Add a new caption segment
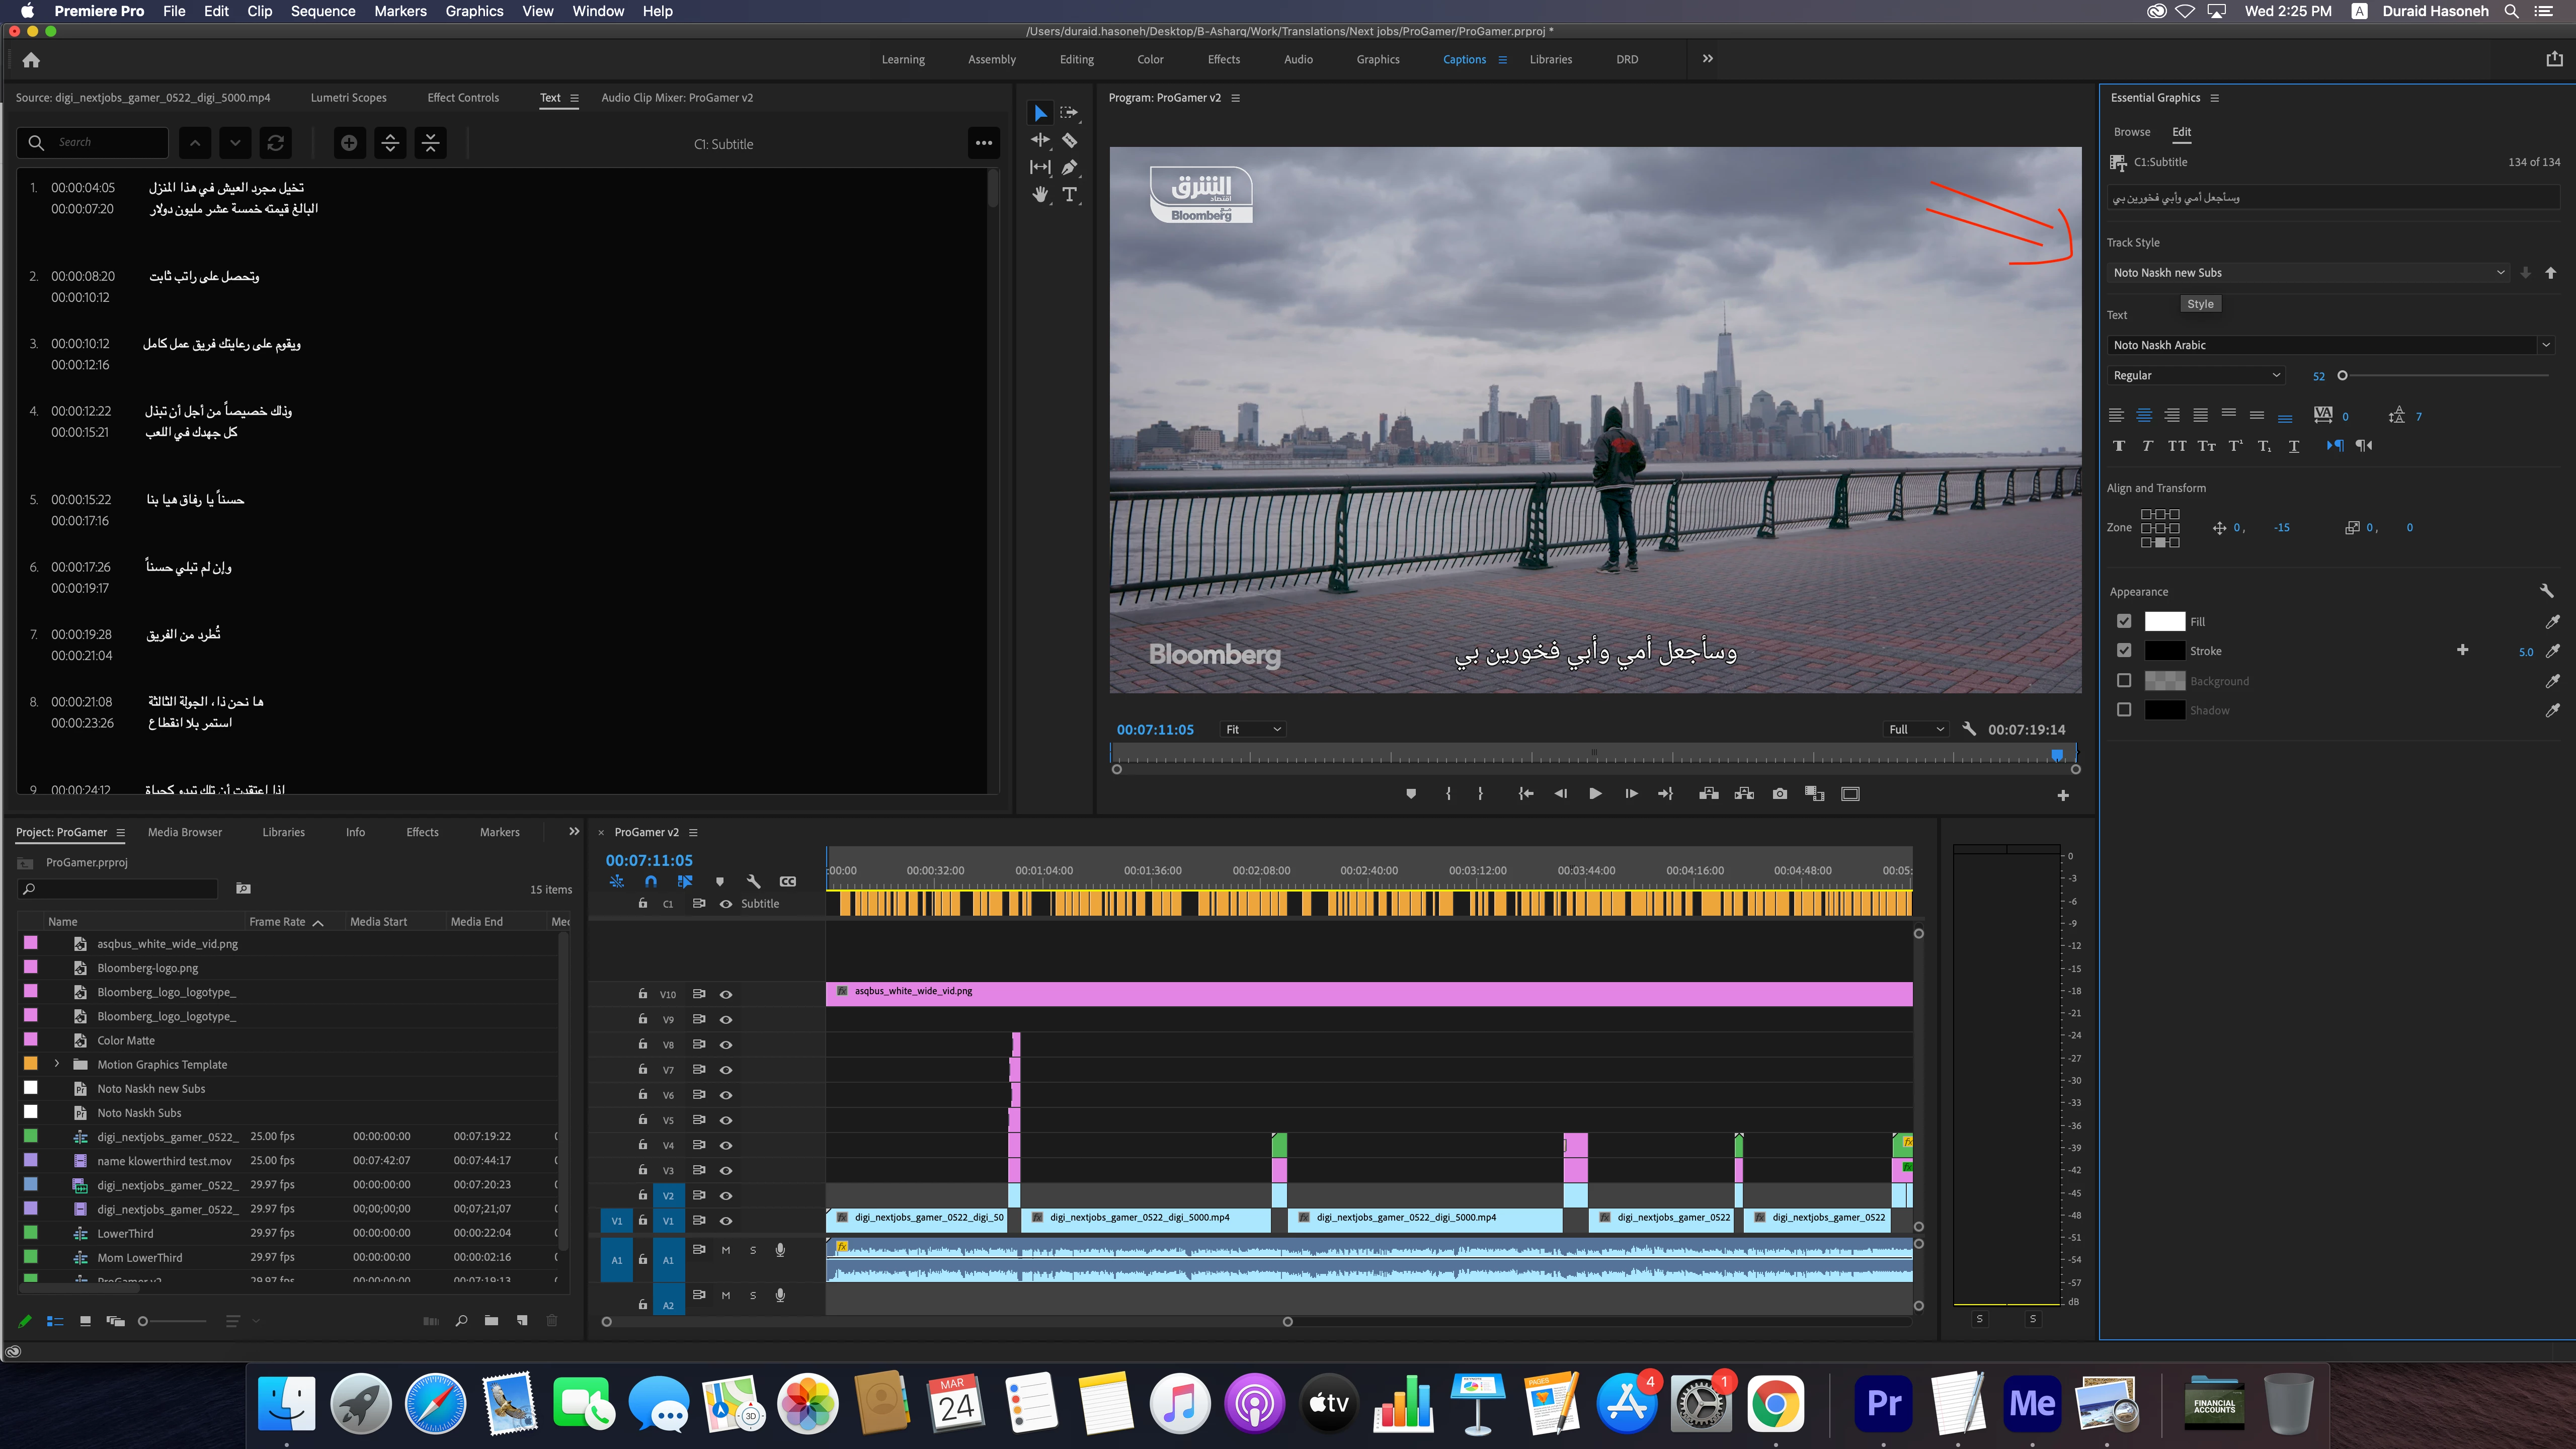Viewport: 2576px width, 1449px height. coord(349,143)
